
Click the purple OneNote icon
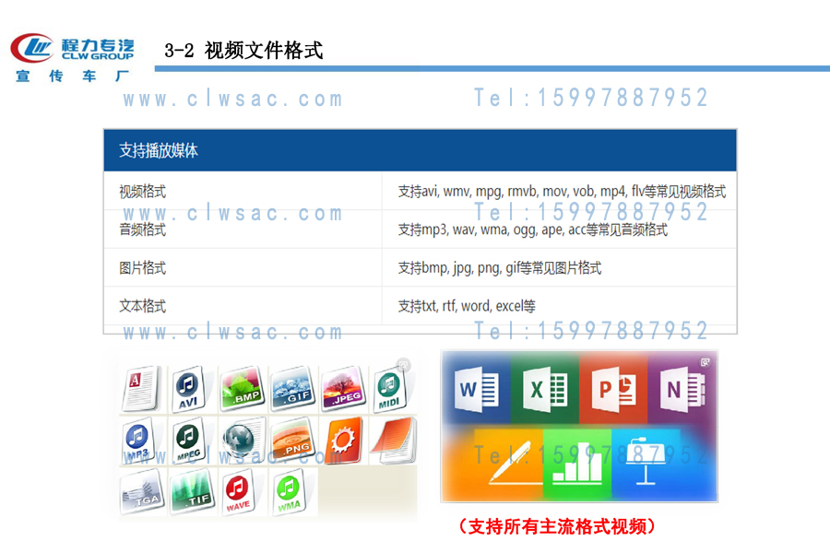[682, 388]
